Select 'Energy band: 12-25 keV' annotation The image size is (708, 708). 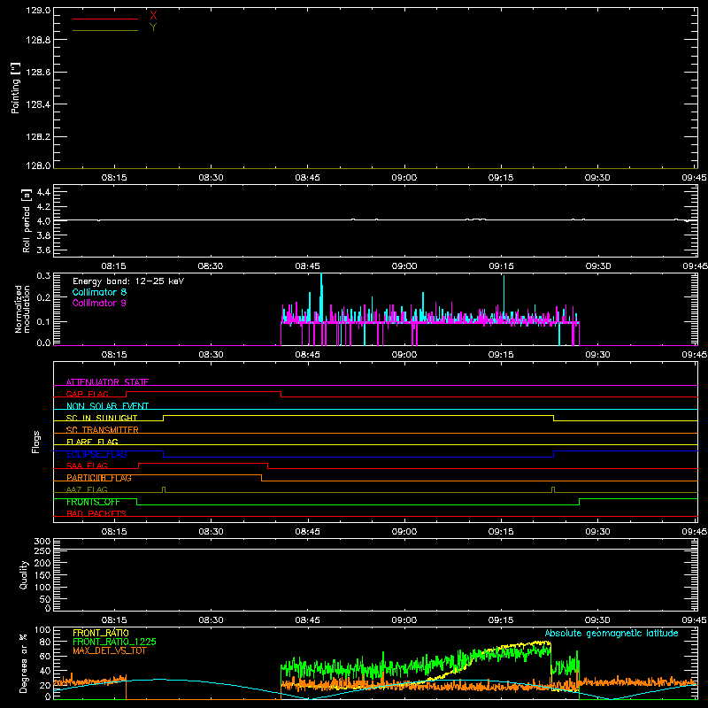coord(128,281)
